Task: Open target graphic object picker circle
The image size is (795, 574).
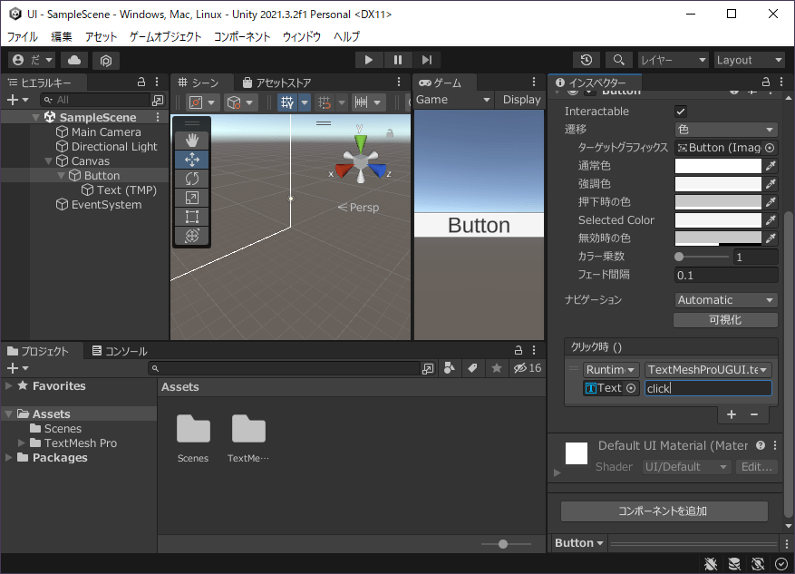Action: [x=770, y=148]
